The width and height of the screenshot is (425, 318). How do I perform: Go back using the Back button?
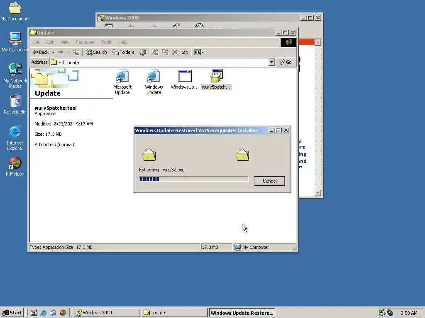(40, 52)
